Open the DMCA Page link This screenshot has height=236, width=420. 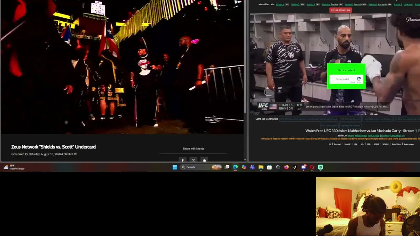coord(373,136)
